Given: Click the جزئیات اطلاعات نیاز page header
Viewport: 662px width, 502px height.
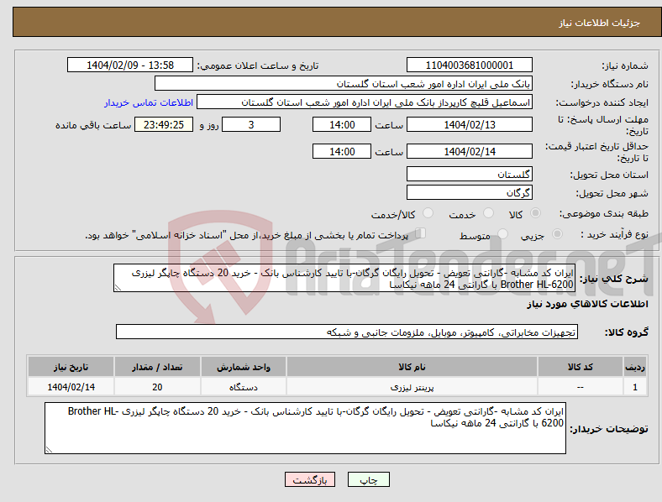Looking at the screenshot, I should tap(600, 23).
